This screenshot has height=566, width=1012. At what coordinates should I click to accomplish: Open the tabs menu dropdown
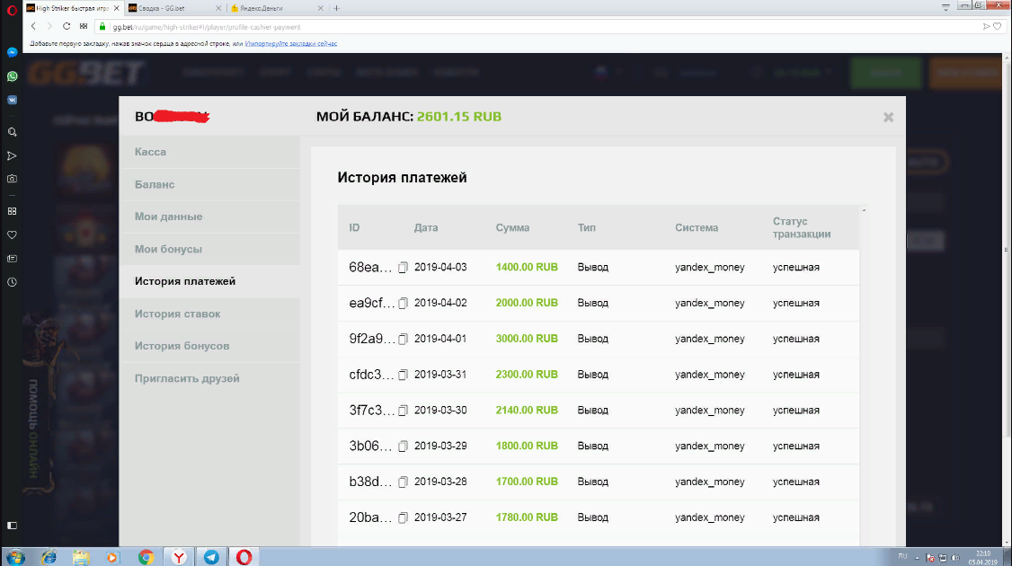[945, 7]
